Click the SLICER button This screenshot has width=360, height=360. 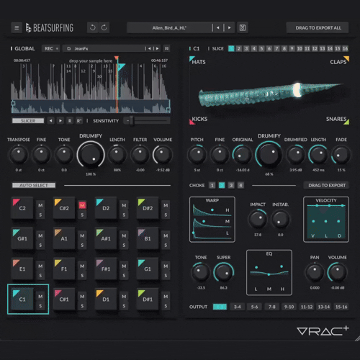tap(28, 121)
